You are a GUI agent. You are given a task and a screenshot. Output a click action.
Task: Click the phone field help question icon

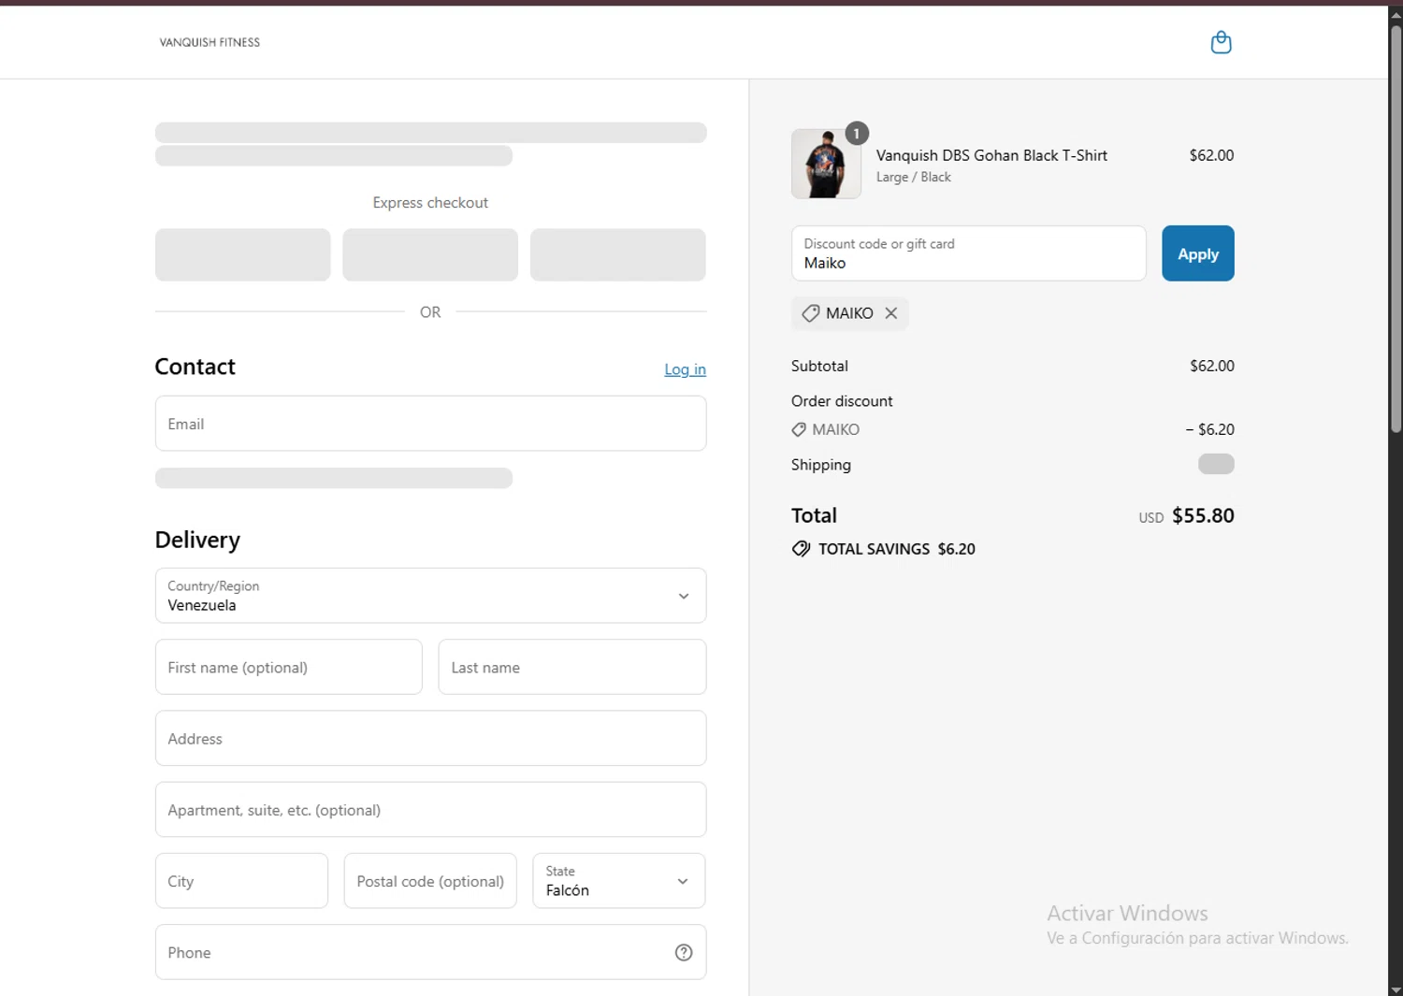[684, 952]
